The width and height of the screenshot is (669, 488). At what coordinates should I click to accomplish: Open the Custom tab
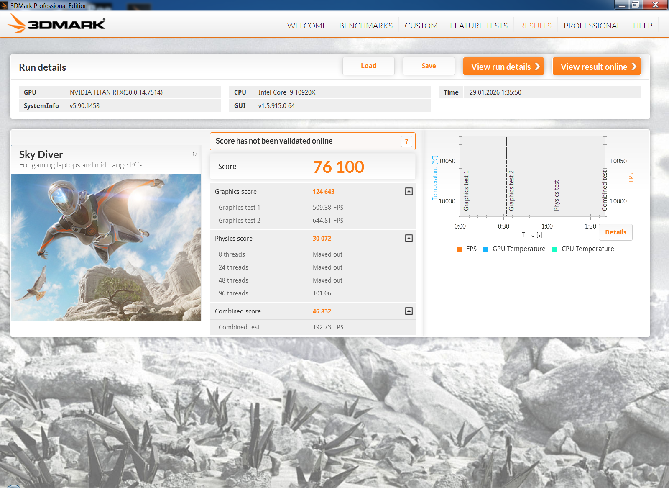pos(421,26)
